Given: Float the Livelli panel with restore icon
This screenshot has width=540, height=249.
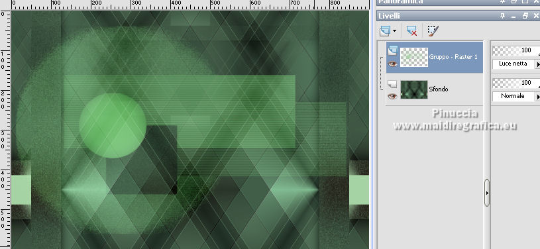Looking at the screenshot, I should pyautogui.click(x=525, y=16).
